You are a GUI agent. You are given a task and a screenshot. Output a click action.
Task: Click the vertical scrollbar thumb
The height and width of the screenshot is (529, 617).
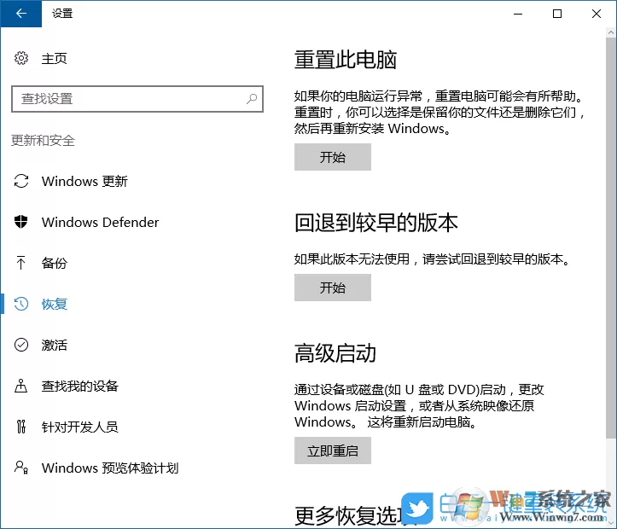(611, 238)
